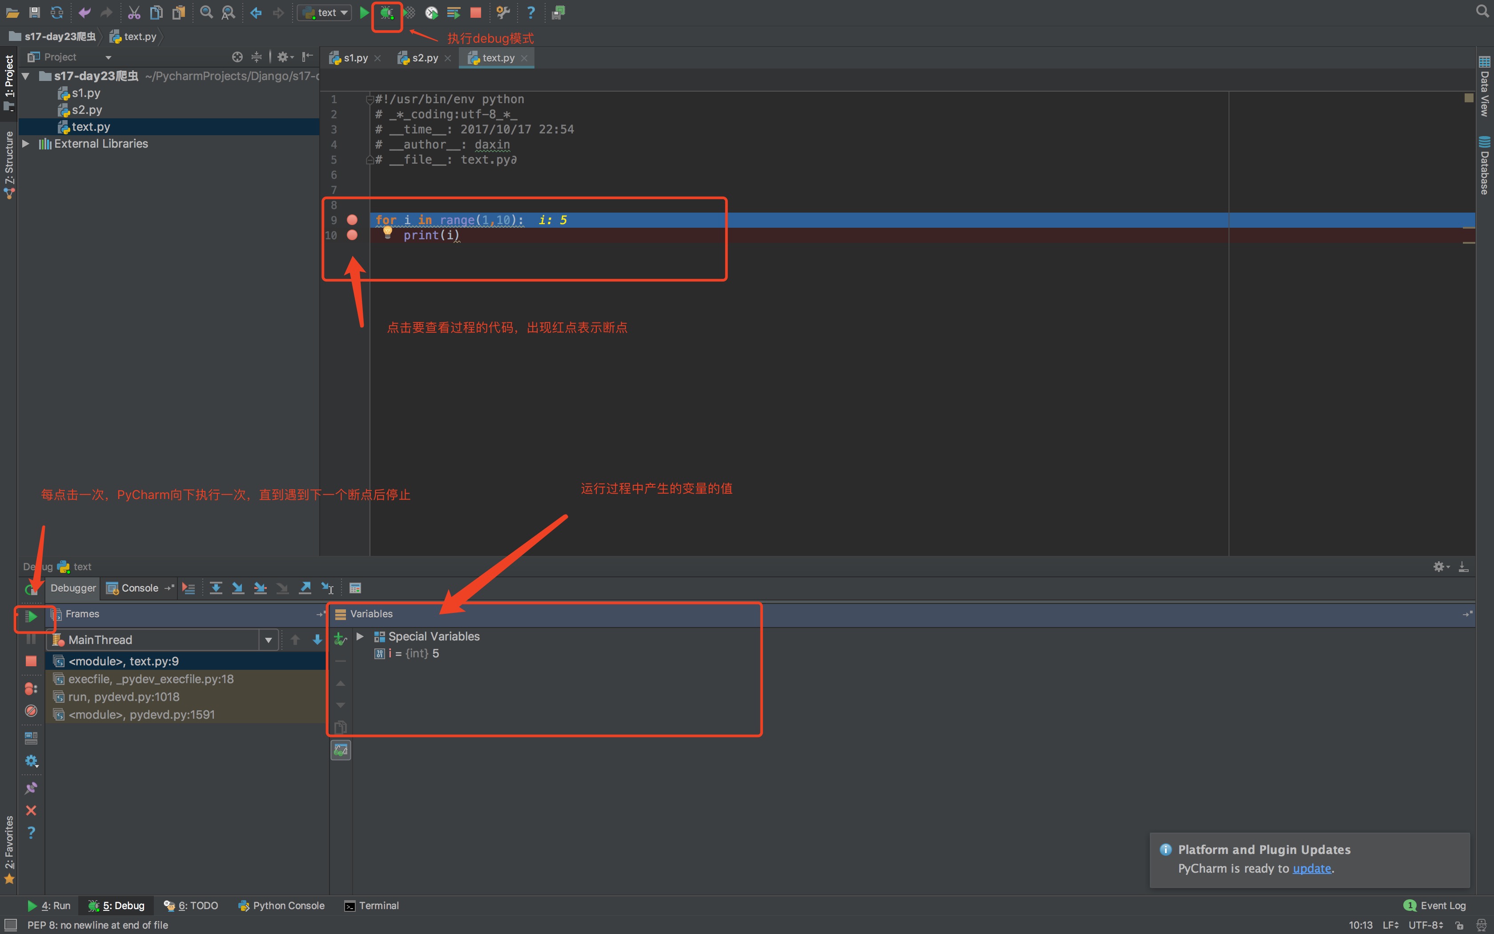Image resolution: width=1494 pixels, height=934 pixels.
Task: Click the Cut scissors icon
Action: click(134, 12)
